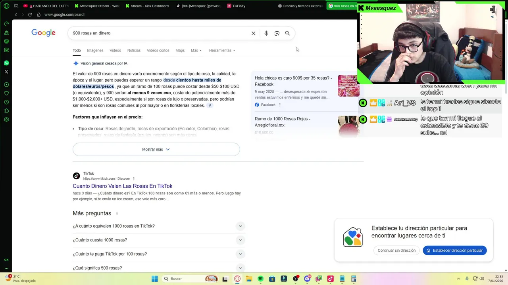This screenshot has height=285, width=508.
Task: Switch to the Noticias results tab
Action: pos(134,51)
